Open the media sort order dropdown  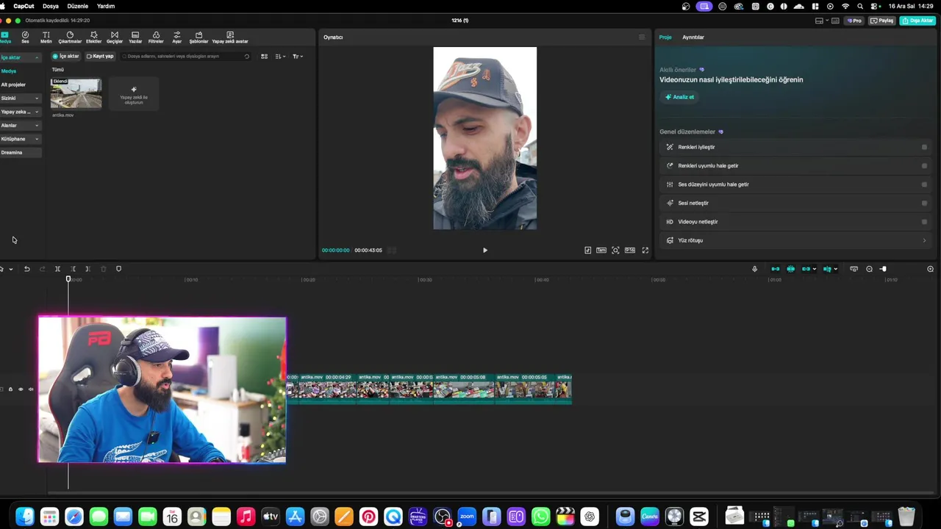280,57
